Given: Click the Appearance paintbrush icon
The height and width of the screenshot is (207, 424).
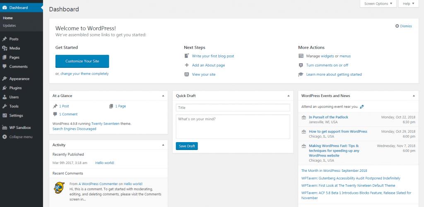Looking at the screenshot, I should [5, 79].
